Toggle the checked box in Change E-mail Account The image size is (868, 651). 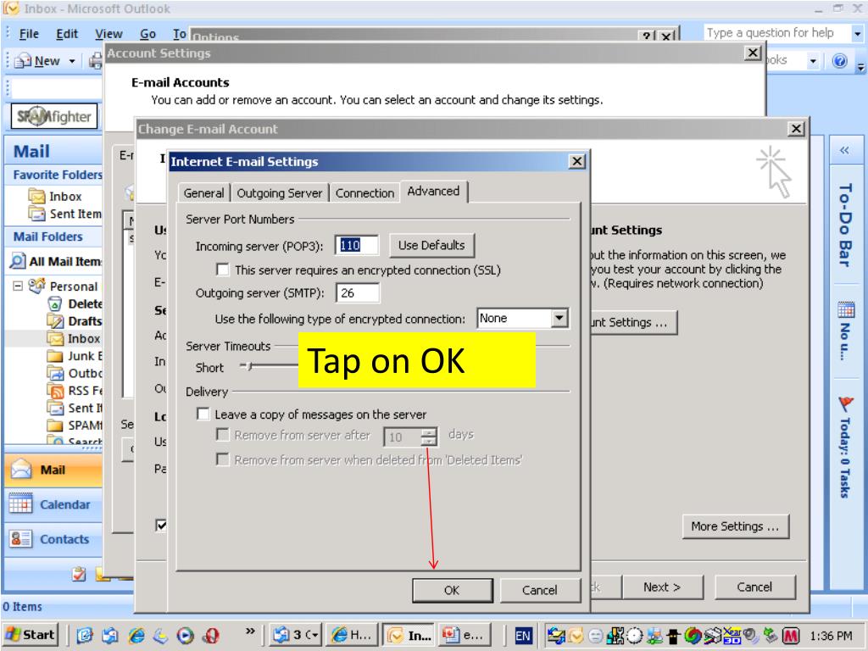pyautogui.click(x=161, y=525)
